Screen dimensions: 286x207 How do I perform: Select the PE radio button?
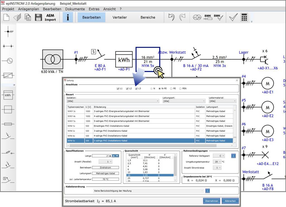coord(171,88)
